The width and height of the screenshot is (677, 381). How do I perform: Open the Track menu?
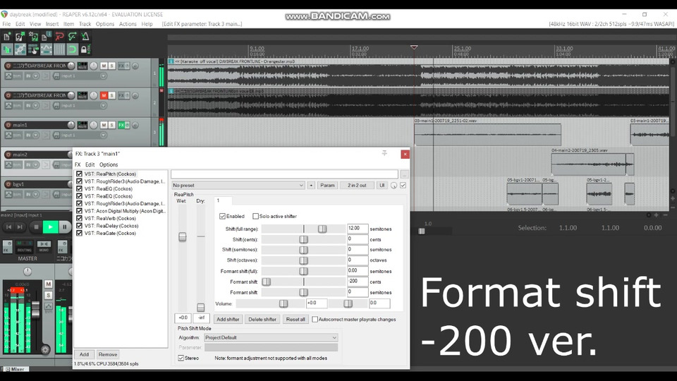(85, 24)
